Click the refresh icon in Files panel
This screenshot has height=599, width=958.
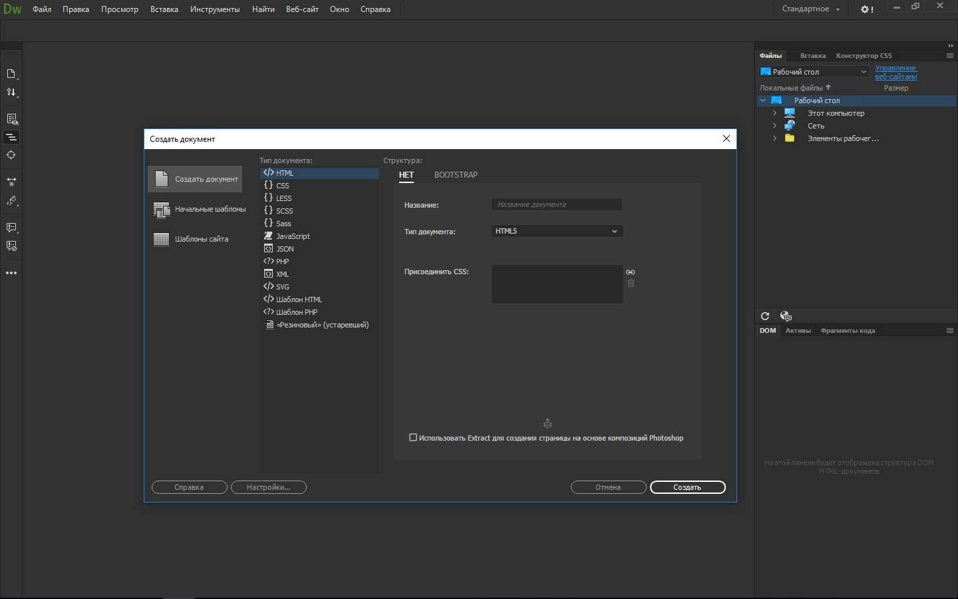click(x=765, y=316)
